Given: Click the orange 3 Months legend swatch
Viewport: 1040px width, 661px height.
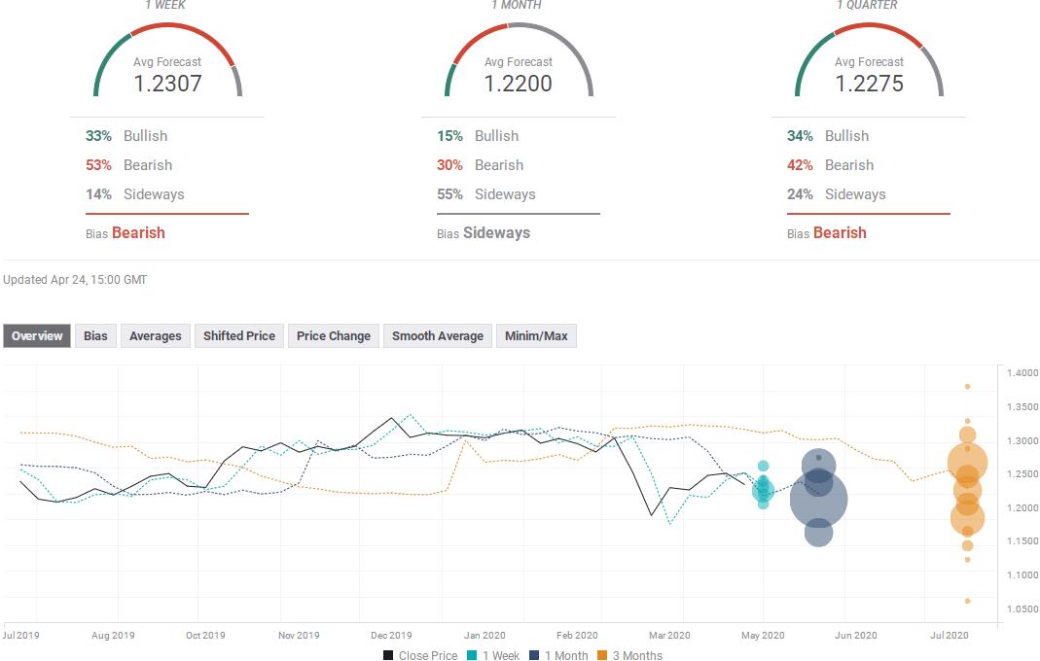Looking at the screenshot, I should (603, 655).
